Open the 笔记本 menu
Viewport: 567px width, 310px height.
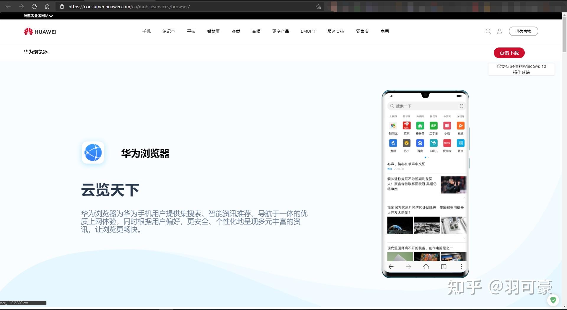coord(169,31)
